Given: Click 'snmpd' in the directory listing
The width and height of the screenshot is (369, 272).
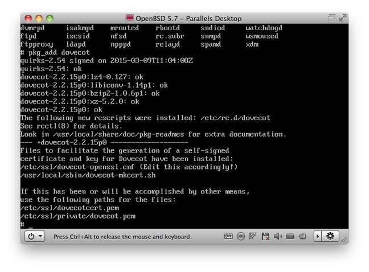Looking at the screenshot, I should [211, 36].
